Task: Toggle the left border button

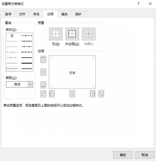Action: pos(52,94)
